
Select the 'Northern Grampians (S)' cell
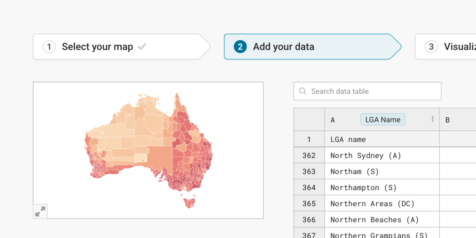pyautogui.click(x=382, y=233)
